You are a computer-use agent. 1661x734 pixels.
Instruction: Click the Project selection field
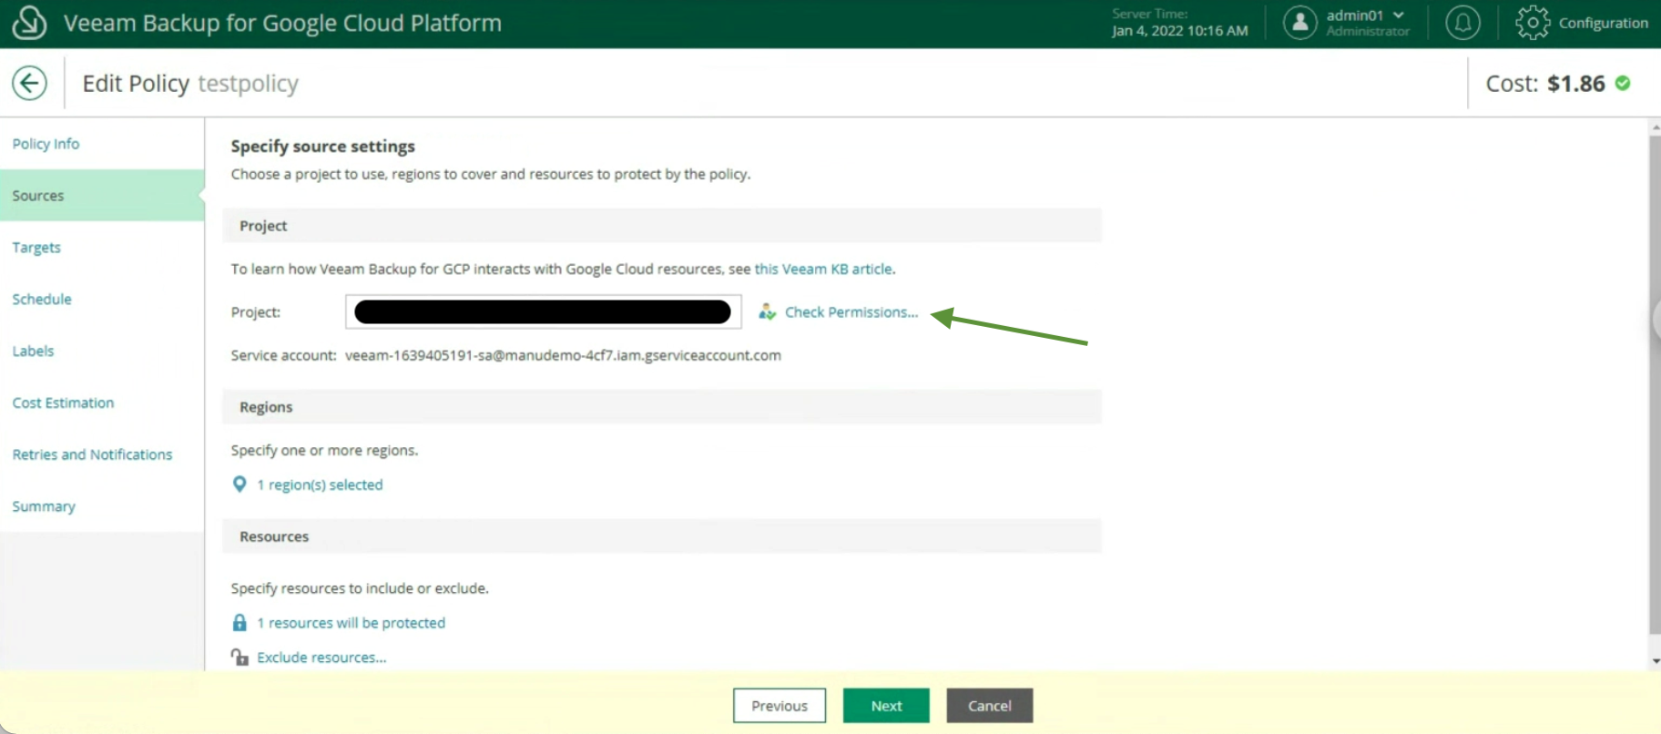click(x=543, y=311)
